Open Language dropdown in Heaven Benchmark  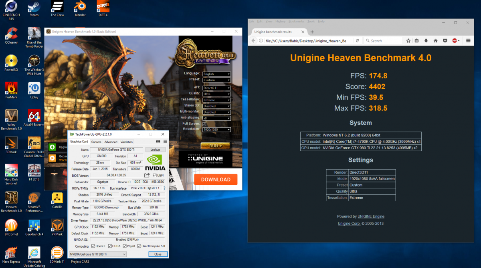click(216, 74)
